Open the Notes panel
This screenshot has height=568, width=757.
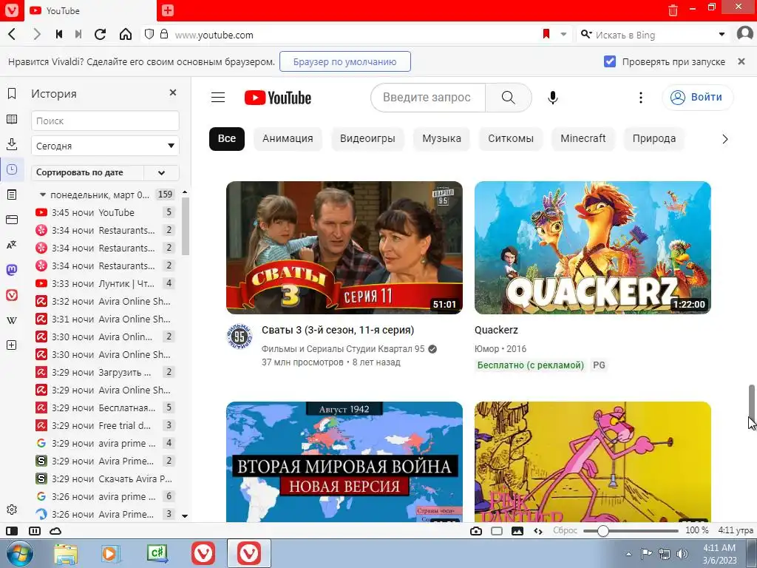[12, 195]
